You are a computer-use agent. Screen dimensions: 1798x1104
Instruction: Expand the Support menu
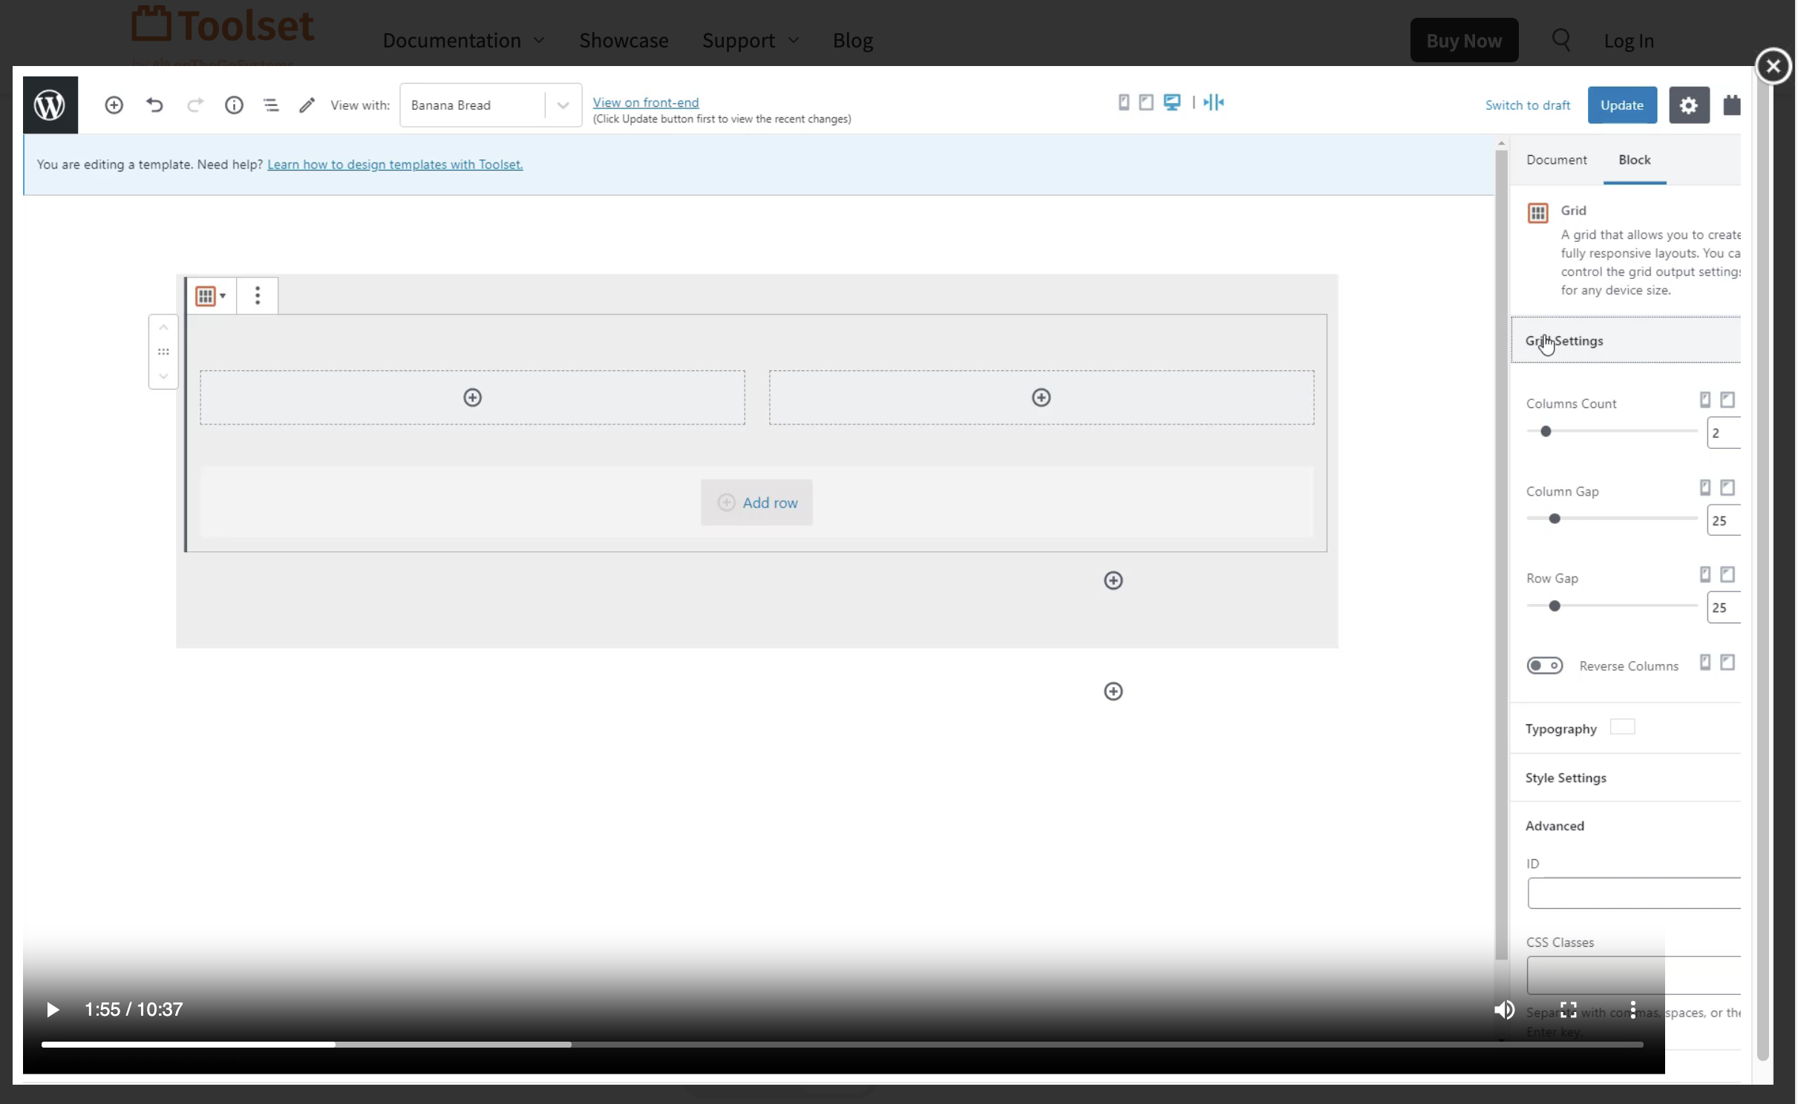tap(751, 40)
